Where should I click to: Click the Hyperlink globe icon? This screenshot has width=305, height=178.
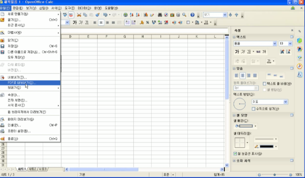pyautogui.click(x=125, y=15)
